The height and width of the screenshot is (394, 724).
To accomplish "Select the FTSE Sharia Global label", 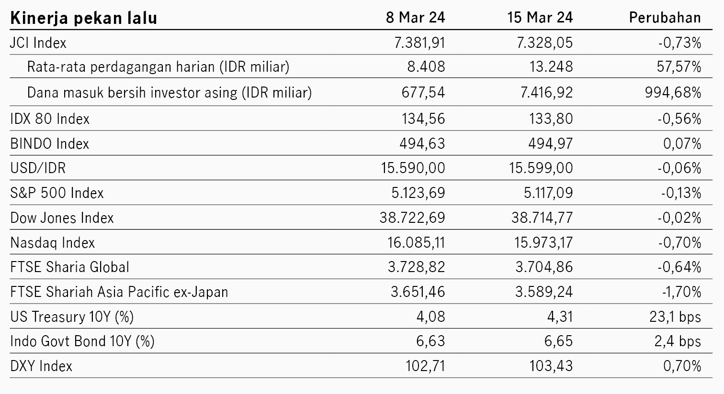I will (70, 267).
